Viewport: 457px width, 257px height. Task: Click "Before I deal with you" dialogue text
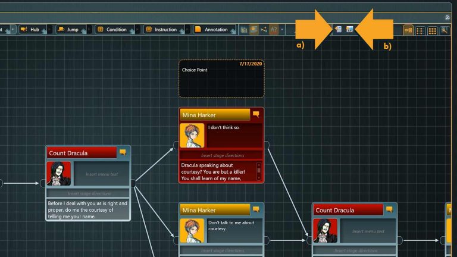87,210
